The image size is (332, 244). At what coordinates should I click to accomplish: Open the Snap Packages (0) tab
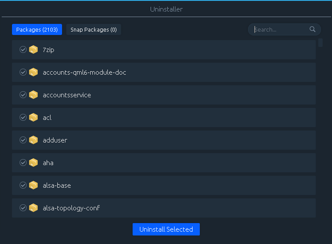[x=94, y=29]
